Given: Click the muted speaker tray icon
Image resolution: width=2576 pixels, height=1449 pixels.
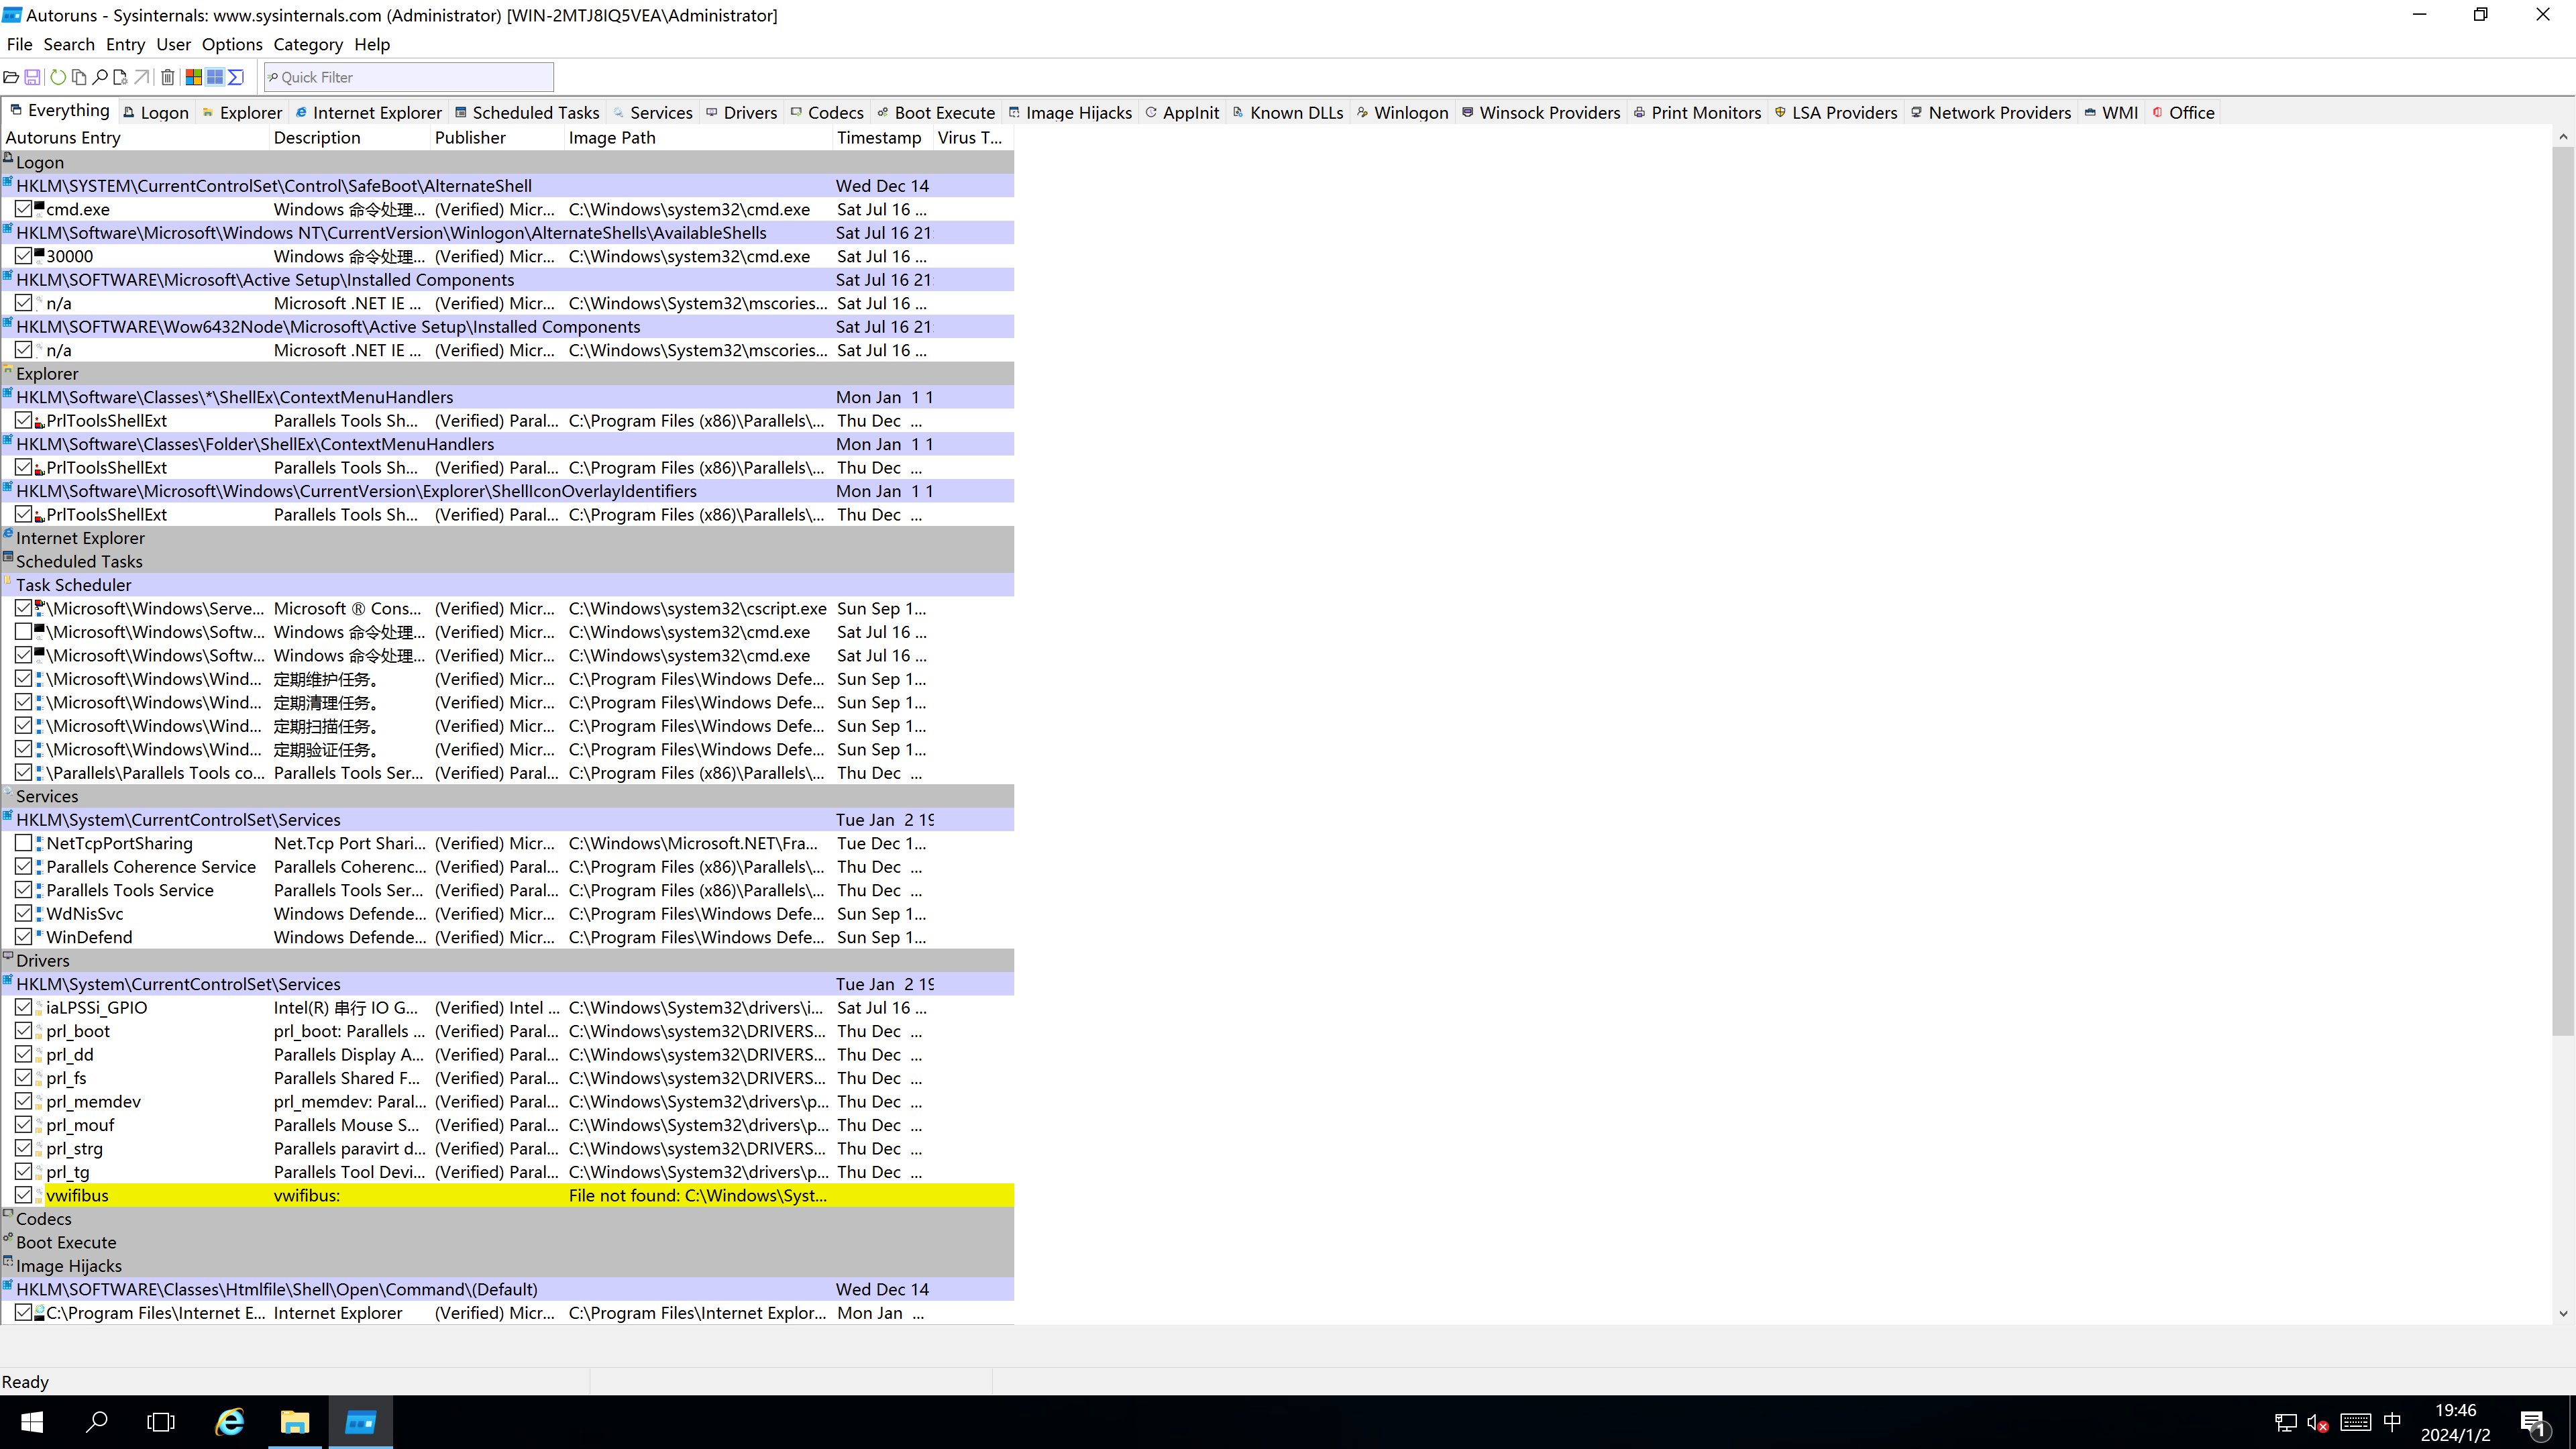Looking at the screenshot, I should [2317, 1423].
